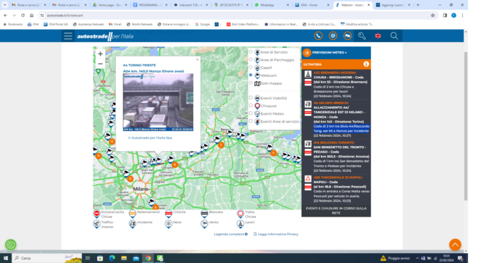
Task: Switch to the Interventi 118 tab
Action: [x=190, y=5]
